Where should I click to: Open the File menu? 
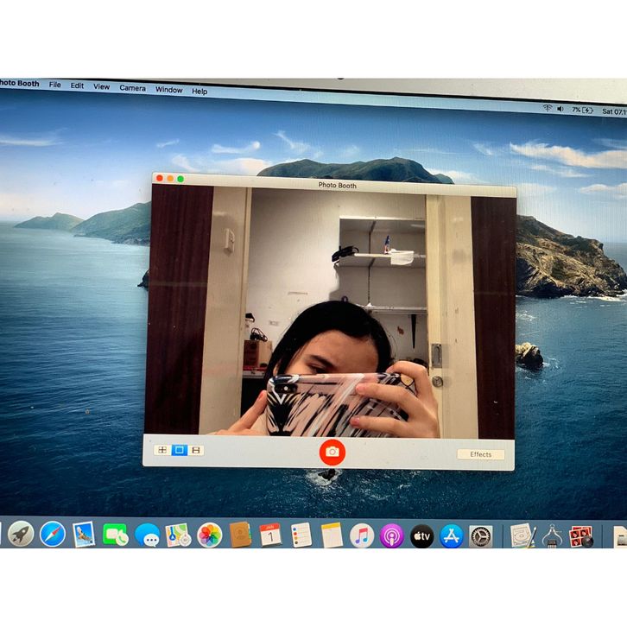(x=55, y=85)
